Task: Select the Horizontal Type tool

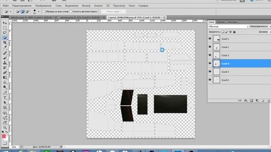Action: [x=5, y=98]
